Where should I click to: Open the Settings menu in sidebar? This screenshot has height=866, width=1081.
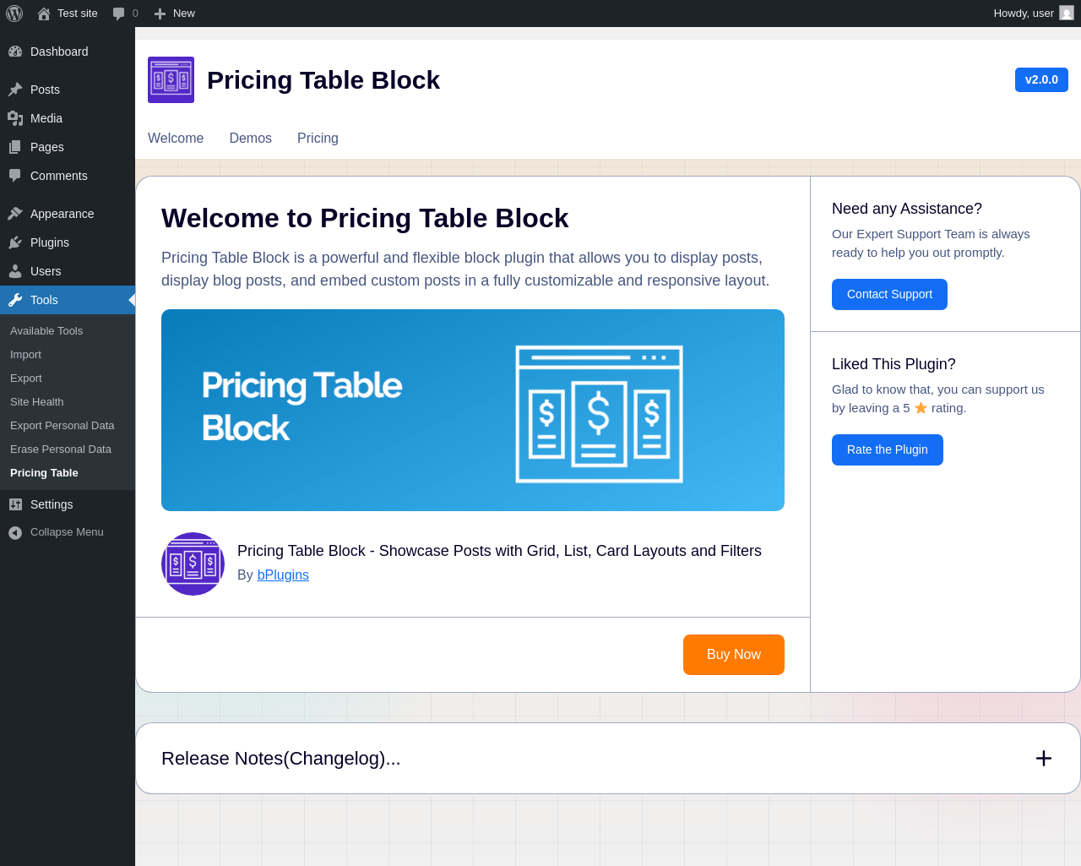[52, 504]
